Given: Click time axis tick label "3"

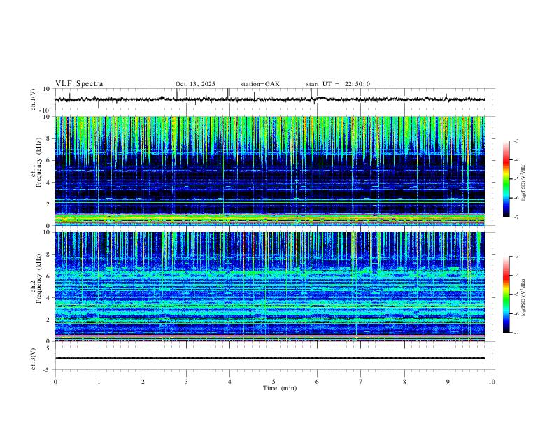Looking at the screenshot, I should [186, 382].
